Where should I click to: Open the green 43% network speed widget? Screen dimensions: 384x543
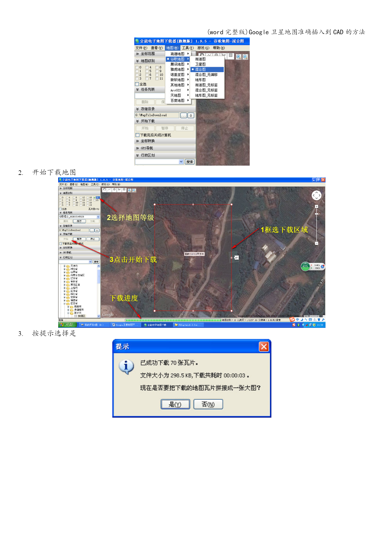point(305,267)
